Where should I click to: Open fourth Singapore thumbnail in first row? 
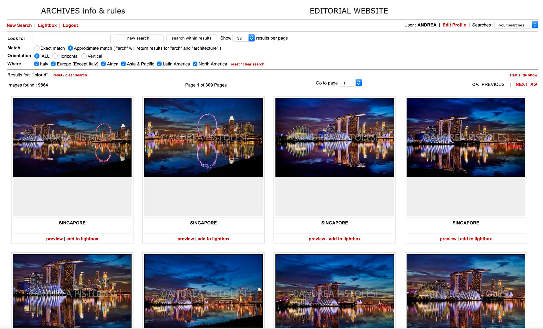[466, 137]
